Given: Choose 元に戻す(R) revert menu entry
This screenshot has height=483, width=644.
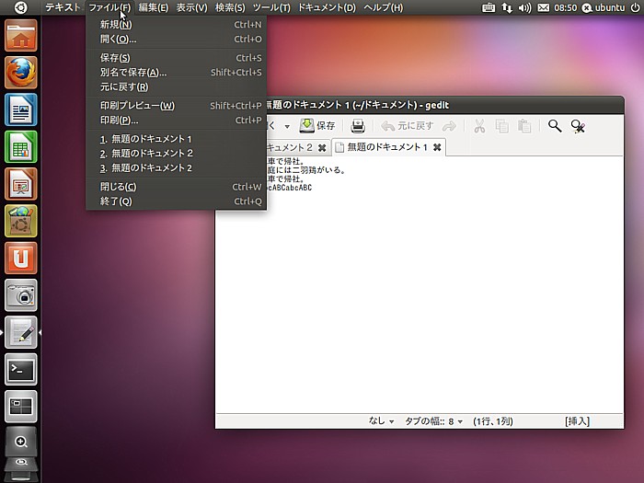Looking at the screenshot, I should (177, 86).
